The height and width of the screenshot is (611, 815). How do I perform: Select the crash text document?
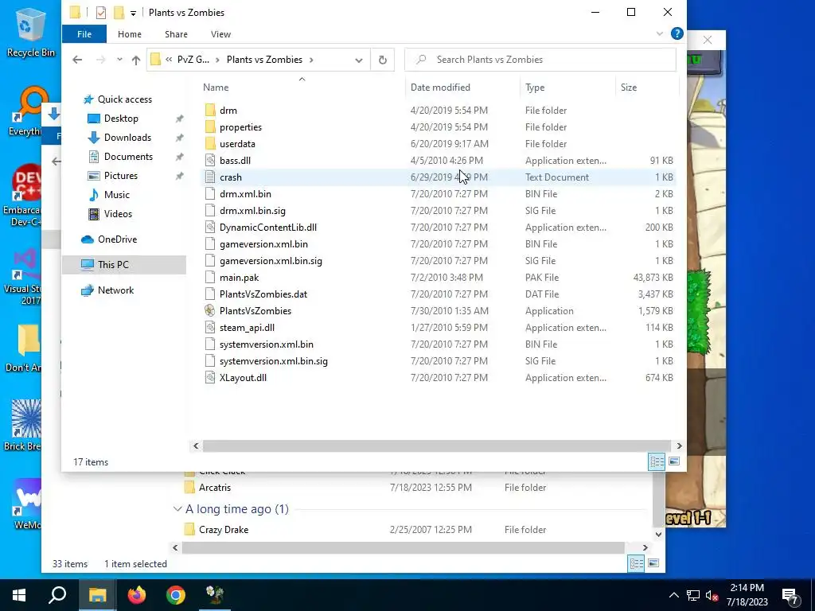[230, 177]
